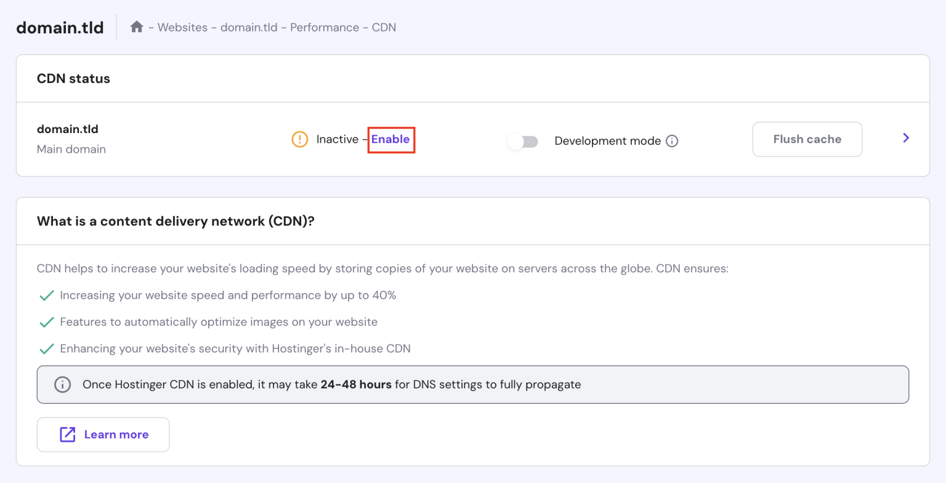Click the domain.tld page title

tap(60, 27)
